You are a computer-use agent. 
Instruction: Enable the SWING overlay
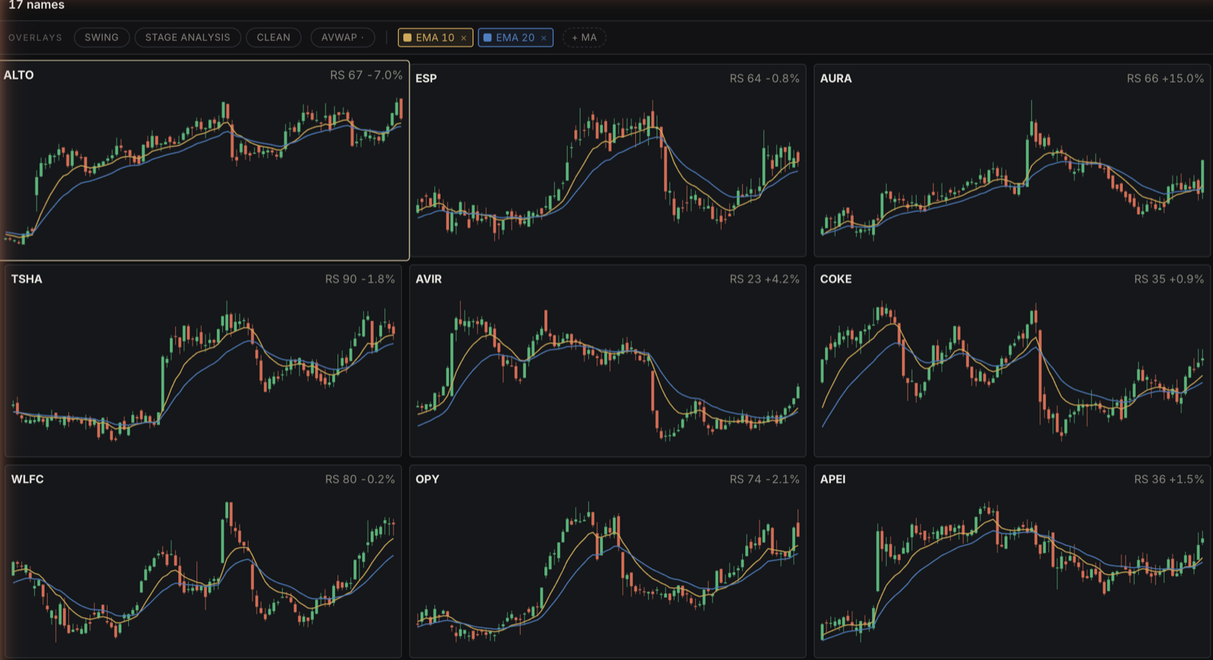pyautogui.click(x=102, y=37)
